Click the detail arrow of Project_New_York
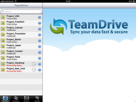This screenshot has width=136, height=102. (x=40, y=70)
